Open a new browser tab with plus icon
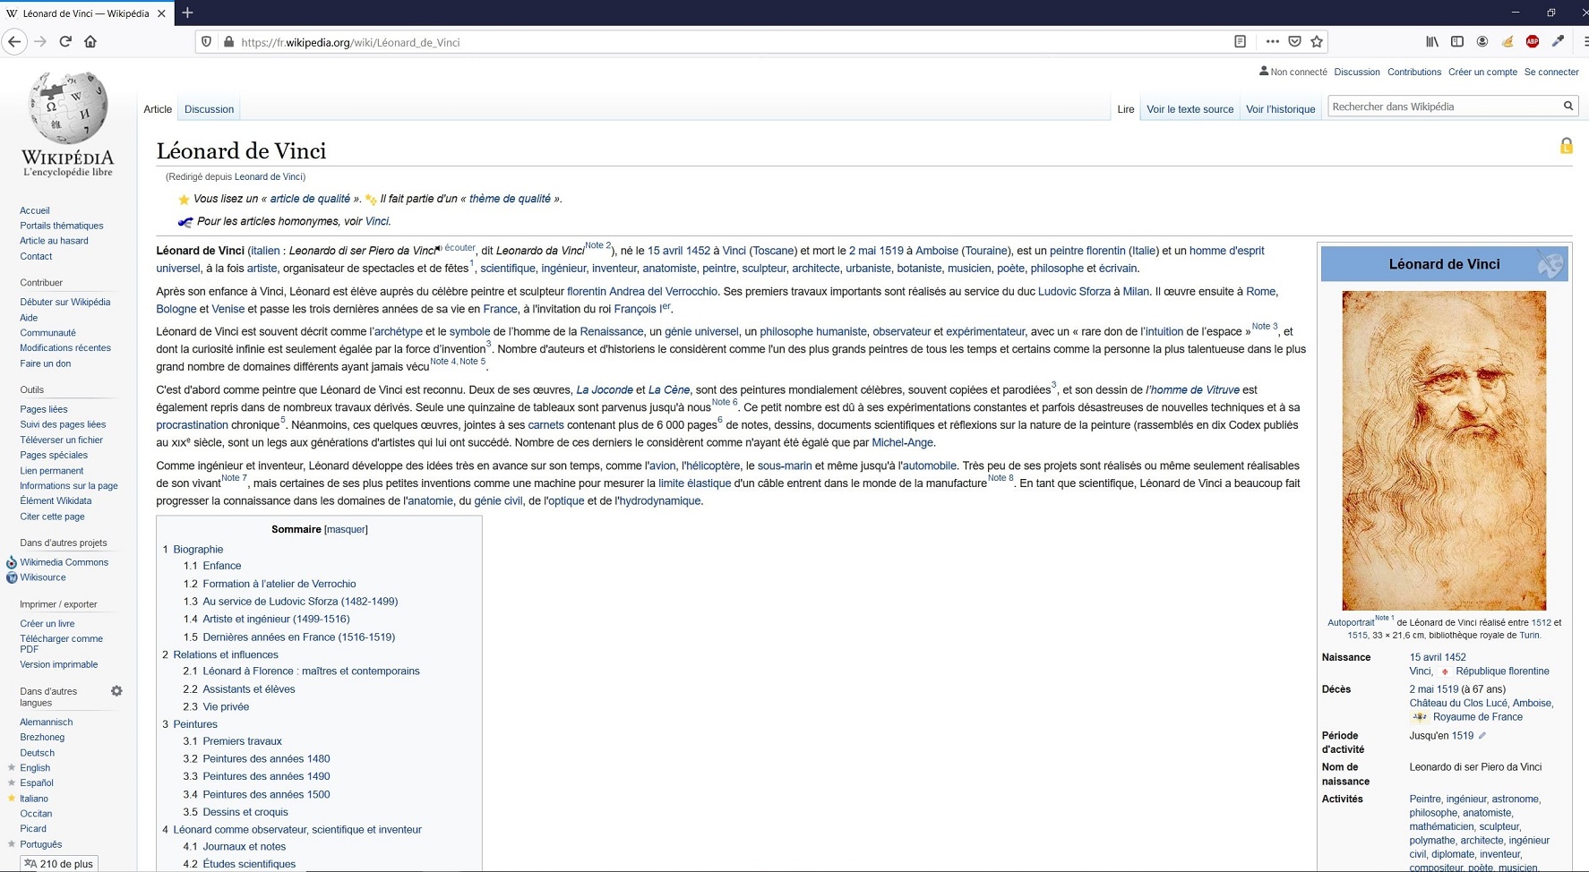The width and height of the screenshot is (1589, 872). (187, 13)
